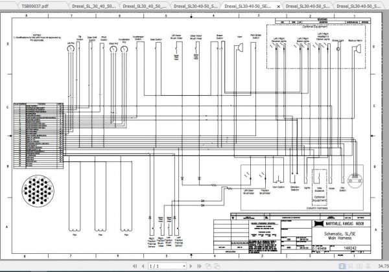Viewport: 389px width, 272px height.
Task: Click the next view icon in the navigation bar
Action: coord(217,266)
